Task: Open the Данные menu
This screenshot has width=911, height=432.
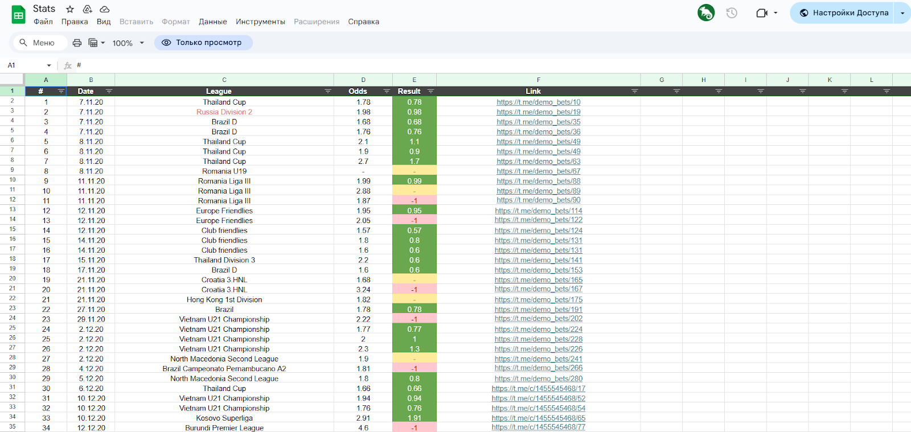Action: [213, 22]
